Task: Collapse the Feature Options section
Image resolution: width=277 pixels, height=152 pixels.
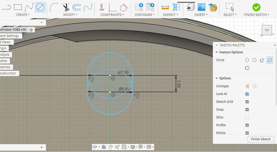Action: pyautogui.click(x=217, y=52)
